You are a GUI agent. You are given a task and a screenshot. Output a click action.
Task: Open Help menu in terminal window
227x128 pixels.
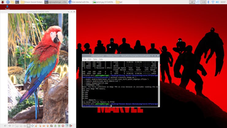coord(101,59)
